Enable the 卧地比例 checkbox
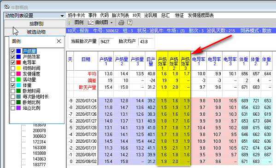276x168 pixels. tap(13, 102)
